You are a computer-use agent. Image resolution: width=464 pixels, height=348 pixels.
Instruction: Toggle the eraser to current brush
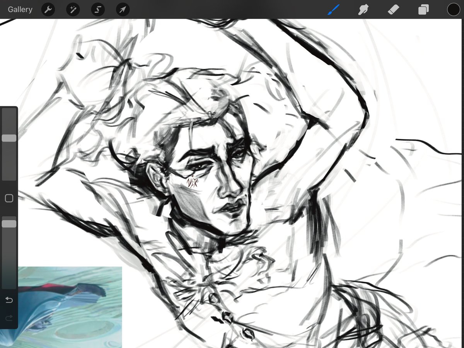click(393, 9)
